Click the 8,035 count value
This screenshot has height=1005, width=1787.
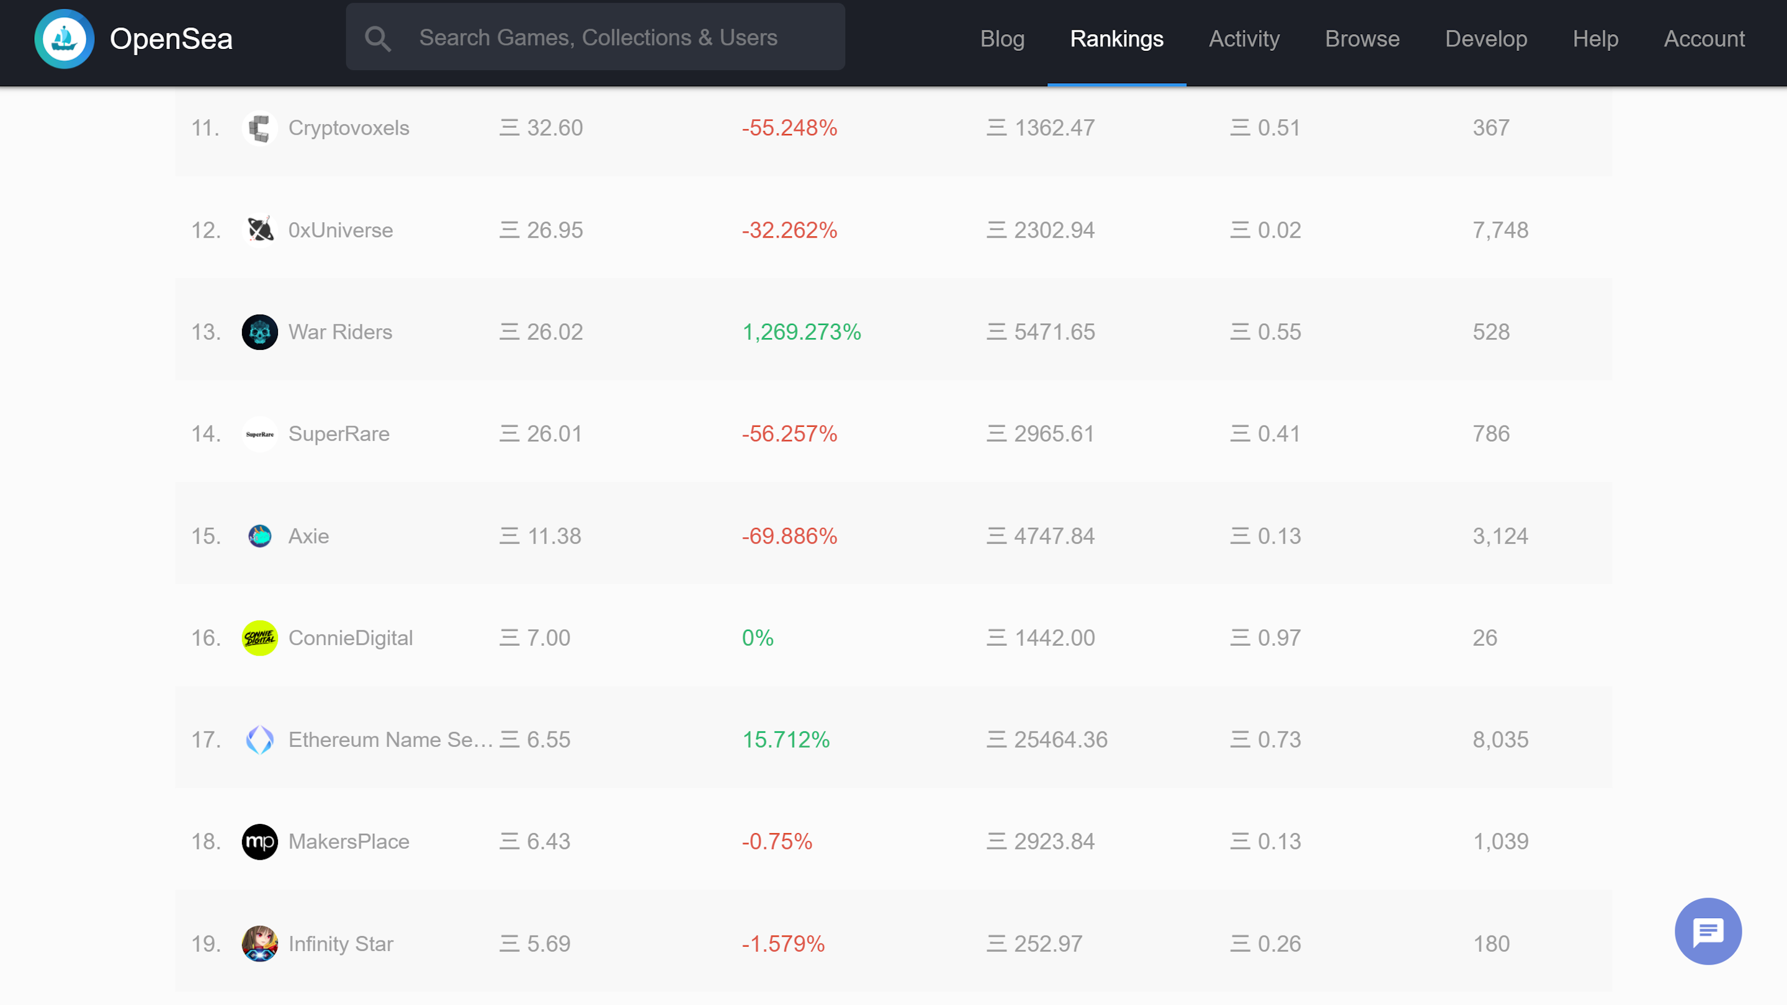pyautogui.click(x=1500, y=740)
